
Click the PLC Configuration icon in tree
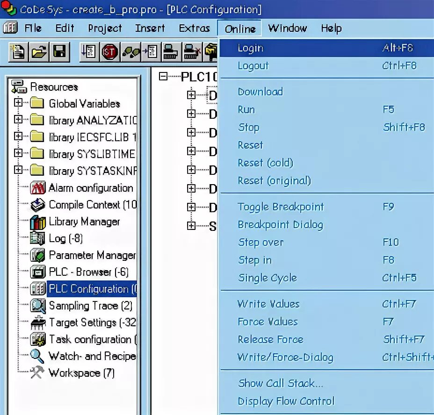click(37, 289)
